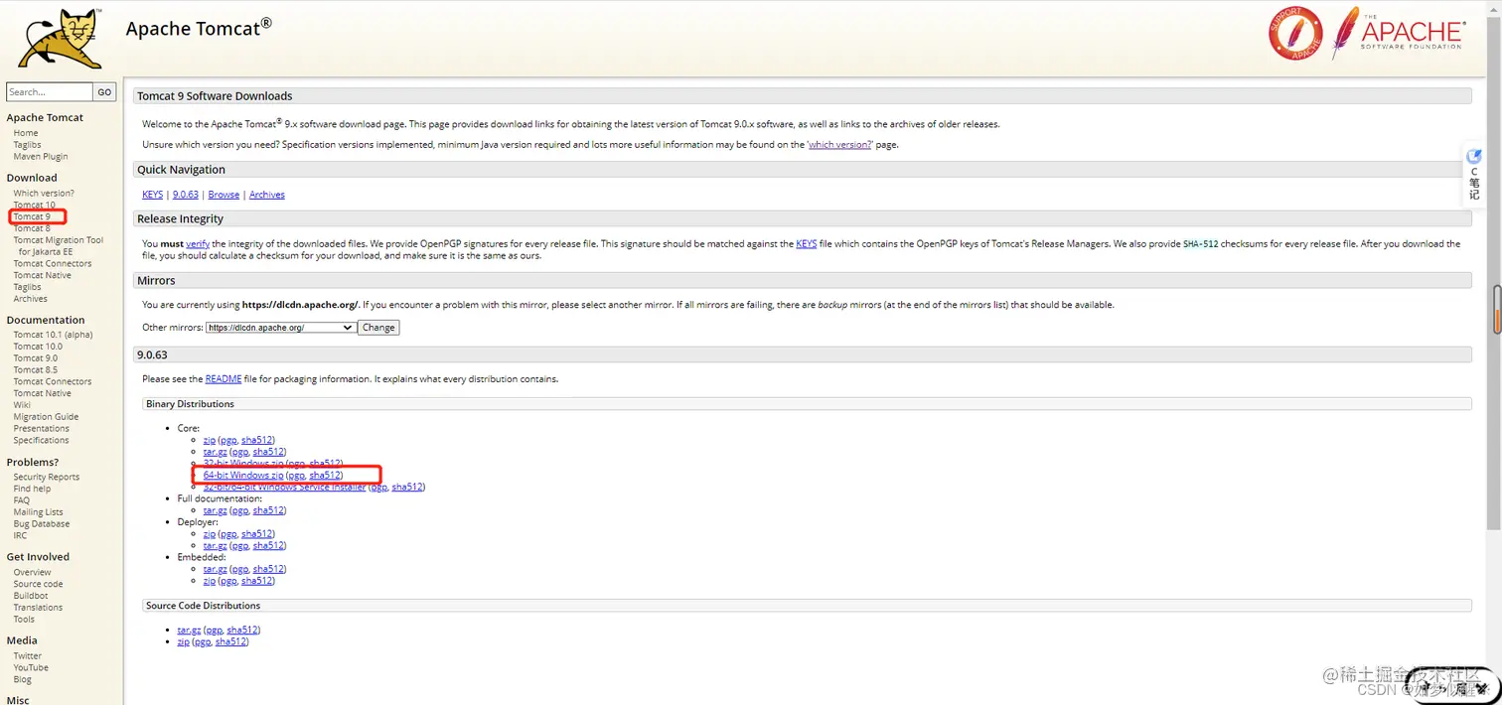Open Which version? under Download
Viewport: 1502px width, 705px height.
pos(44,194)
